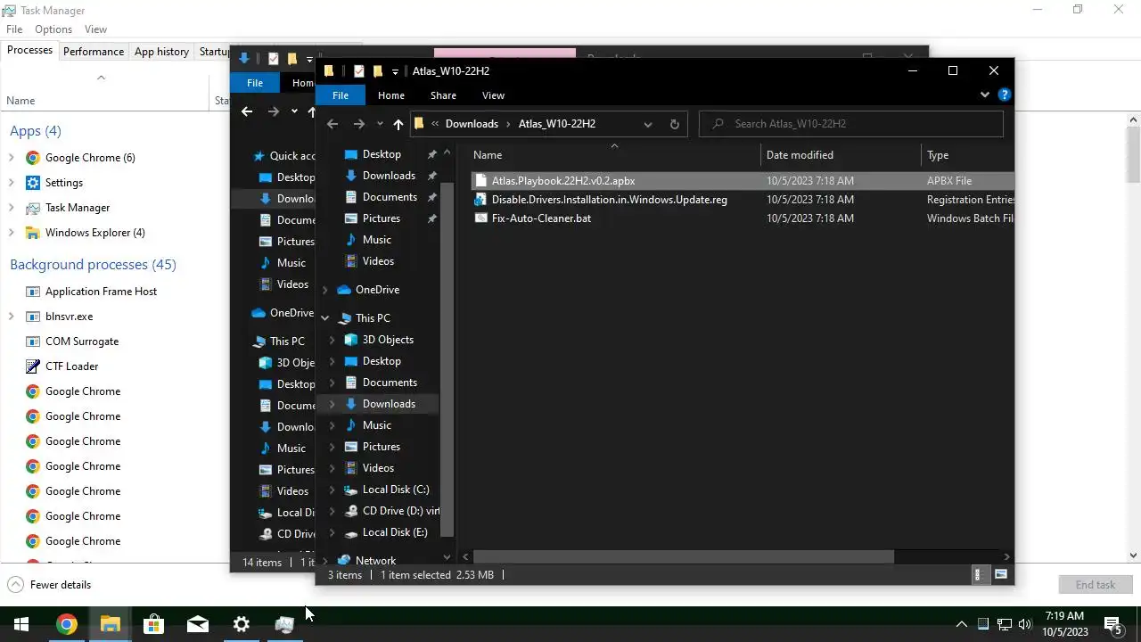1141x642 pixels.
Task: Open the notification center icon
Action: [x=1112, y=624]
